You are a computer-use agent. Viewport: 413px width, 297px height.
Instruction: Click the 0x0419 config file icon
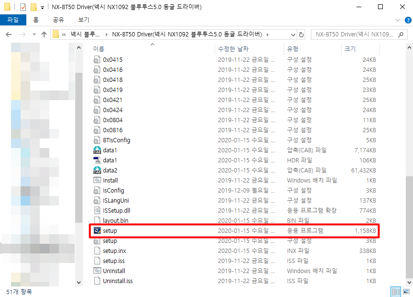tap(97, 90)
